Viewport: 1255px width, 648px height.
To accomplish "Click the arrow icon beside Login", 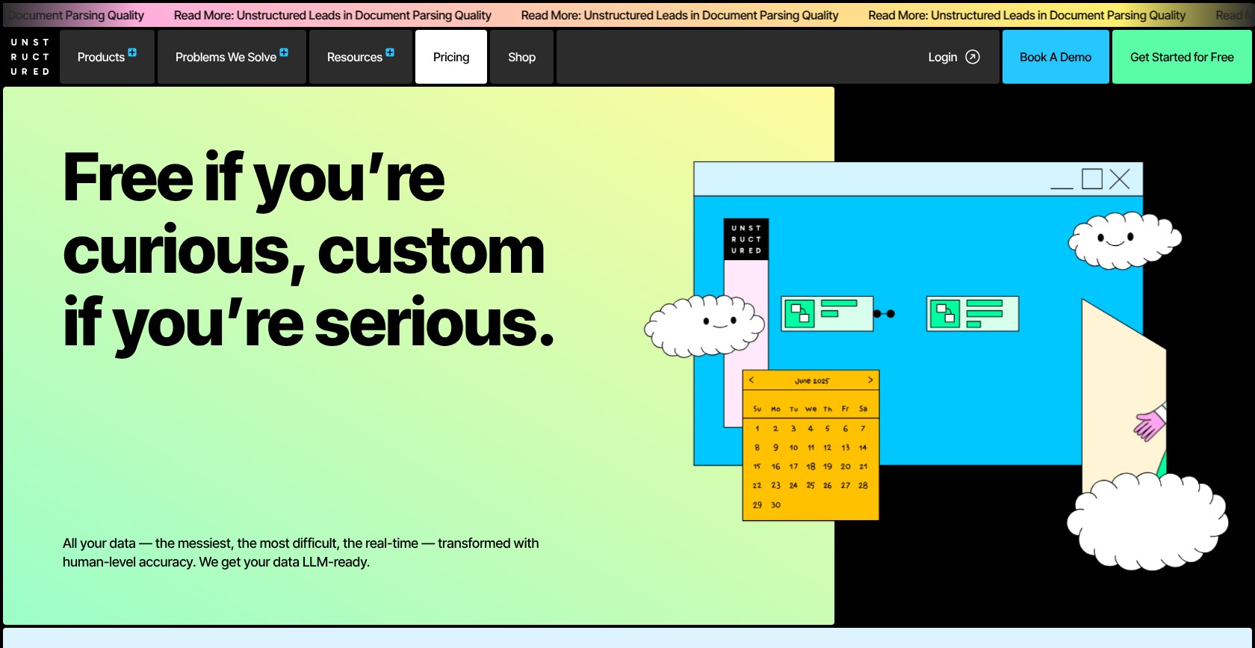I will pyautogui.click(x=973, y=57).
